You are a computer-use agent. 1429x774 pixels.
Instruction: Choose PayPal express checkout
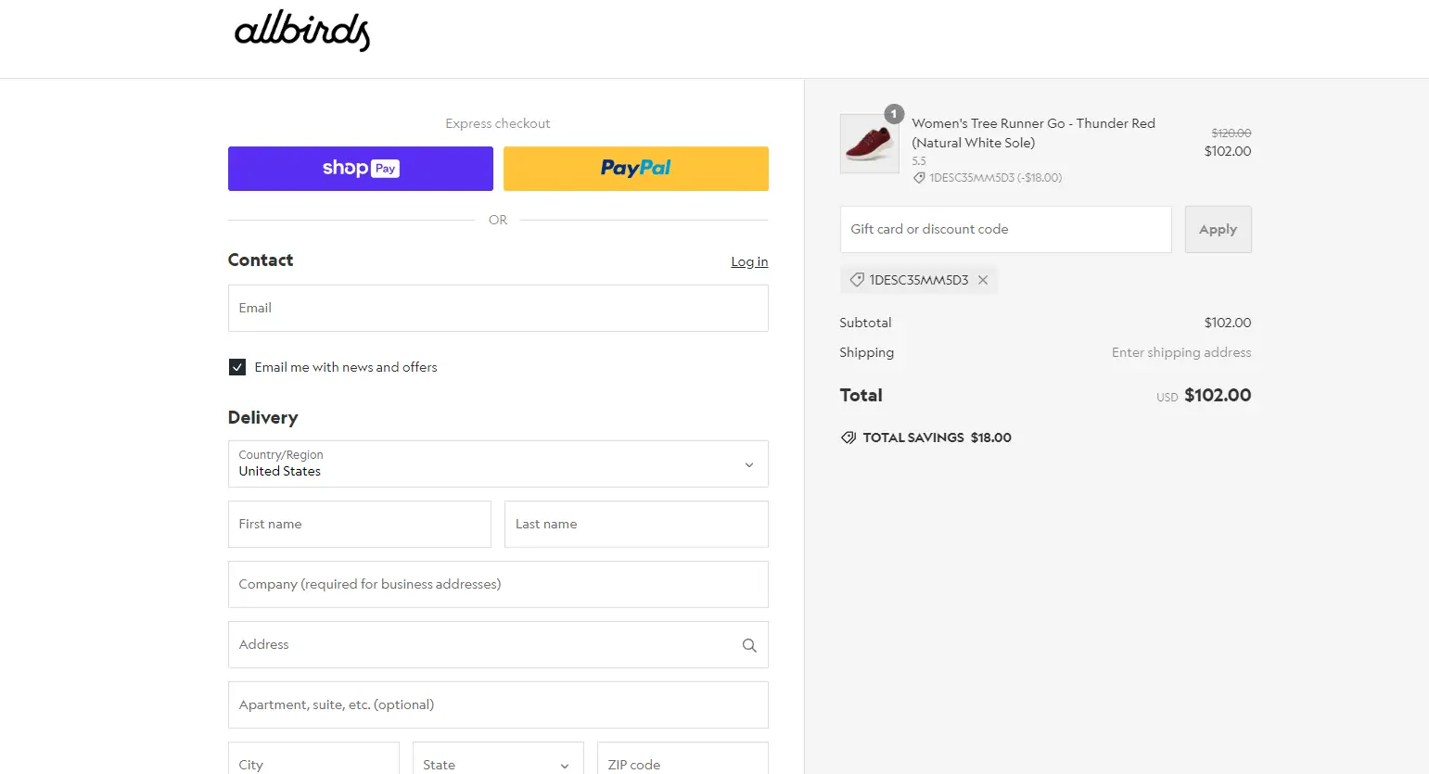pos(636,169)
